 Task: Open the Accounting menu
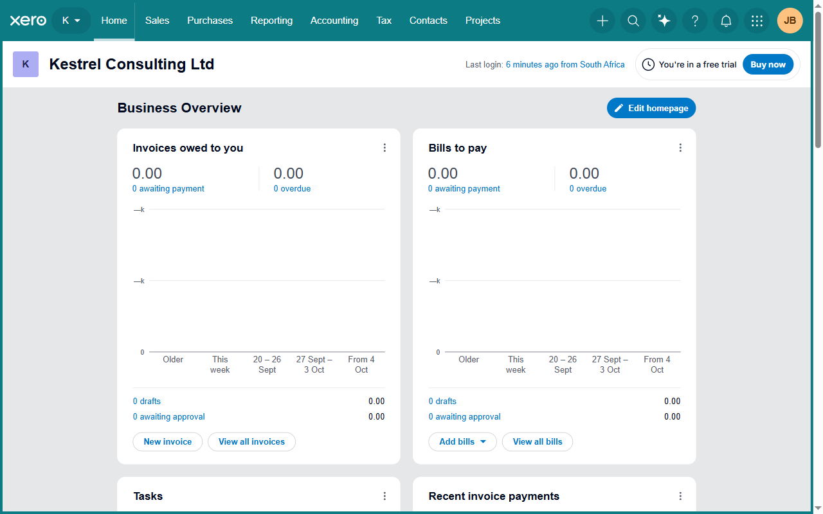[334, 21]
